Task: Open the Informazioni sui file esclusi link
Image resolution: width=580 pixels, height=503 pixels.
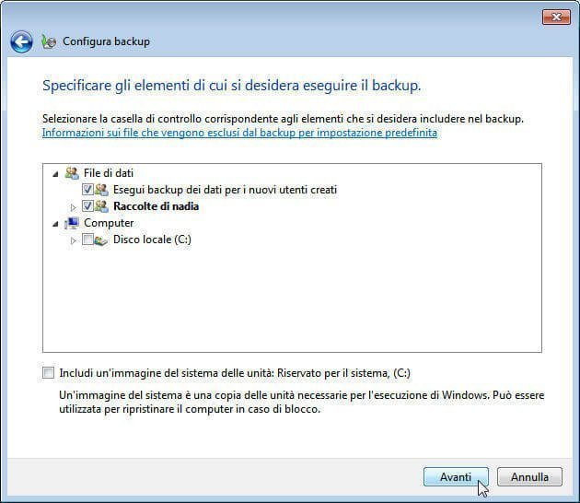Action: coord(239,133)
